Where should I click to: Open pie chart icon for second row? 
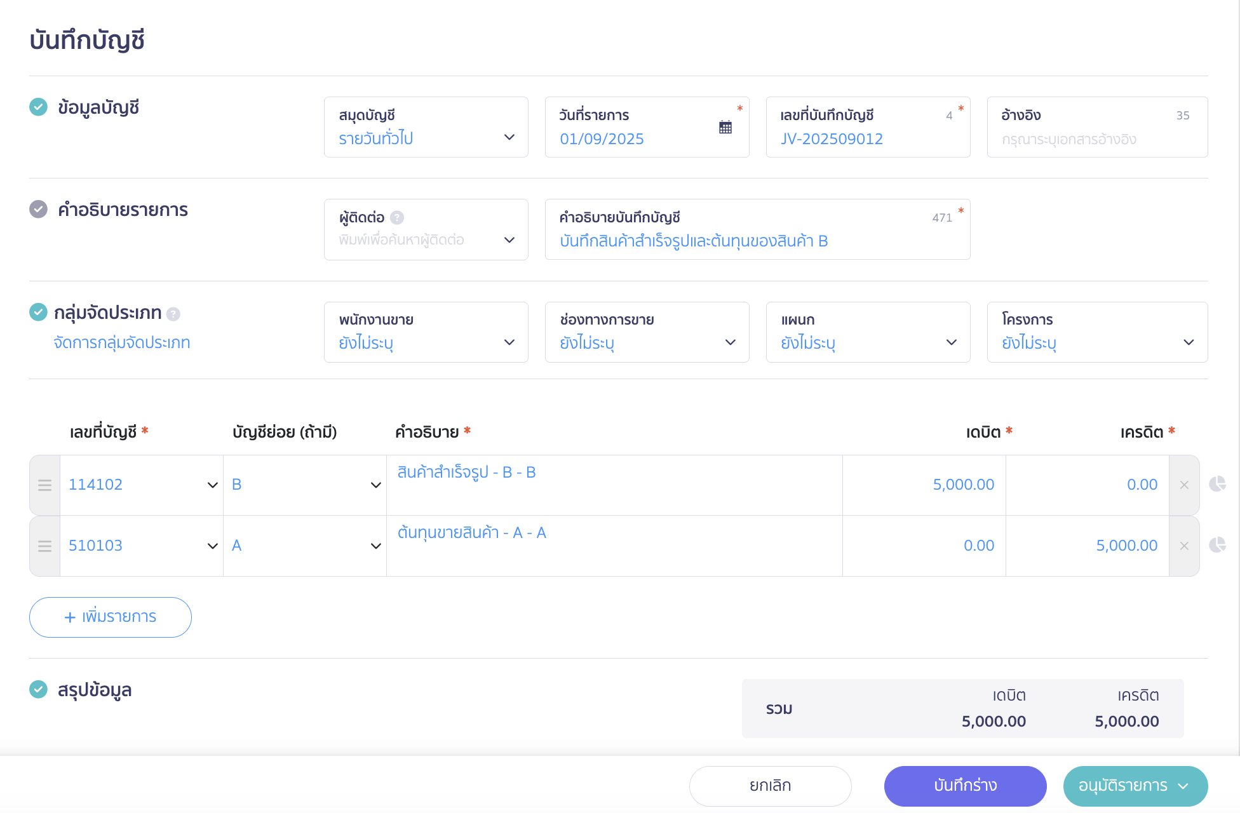1217,545
